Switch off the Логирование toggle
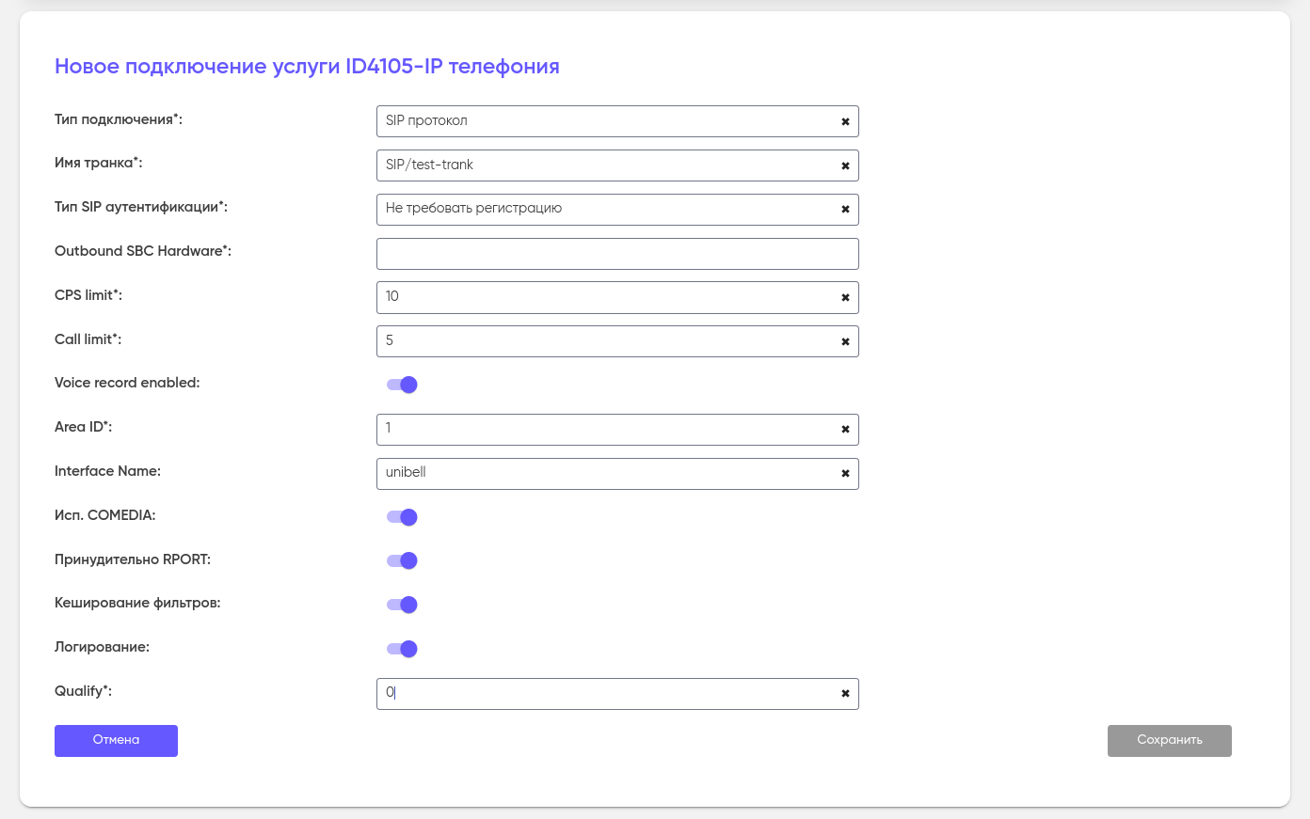The image size is (1310, 819). tap(402, 649)
